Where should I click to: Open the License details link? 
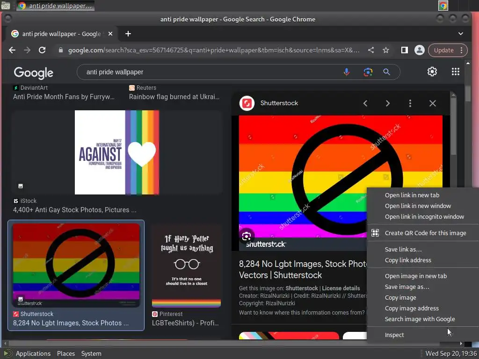coord(341,288)
